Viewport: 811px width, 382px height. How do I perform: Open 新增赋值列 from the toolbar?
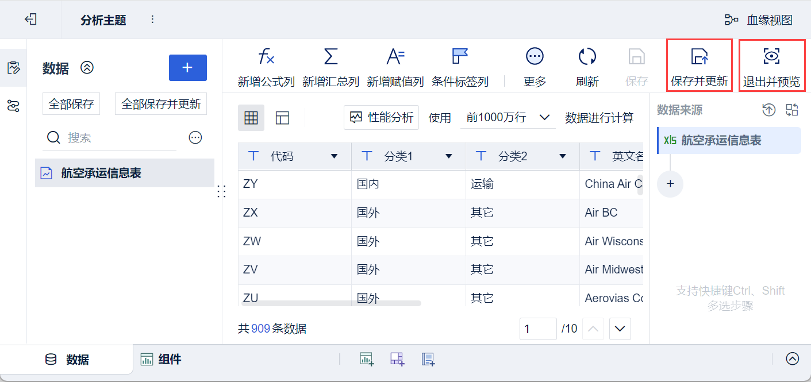tap(395, 56)
